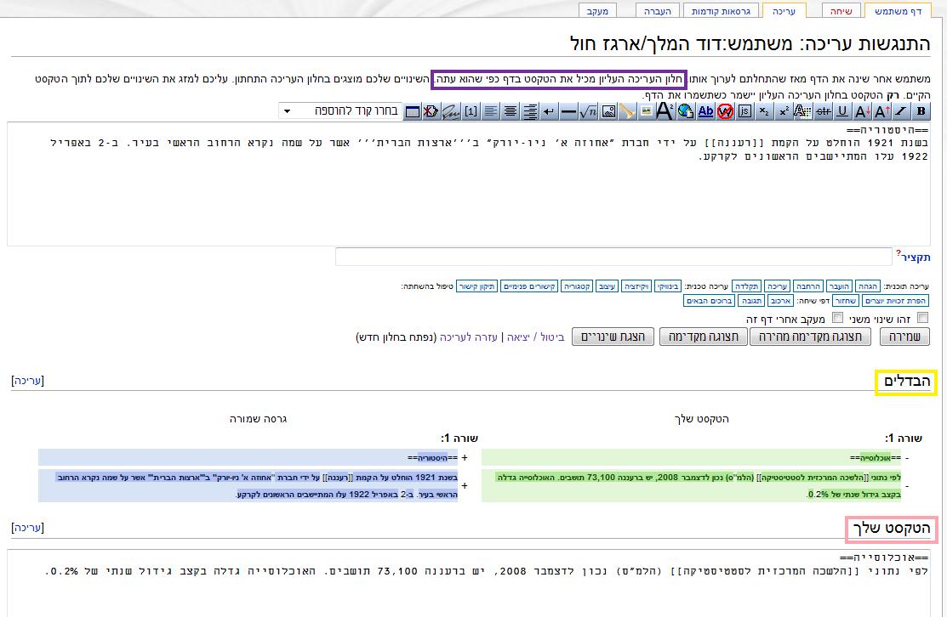Click the 'הצגת שינויים' button
Image resolution: width=947 pixels, height=617 pixels.
point(613,337)
